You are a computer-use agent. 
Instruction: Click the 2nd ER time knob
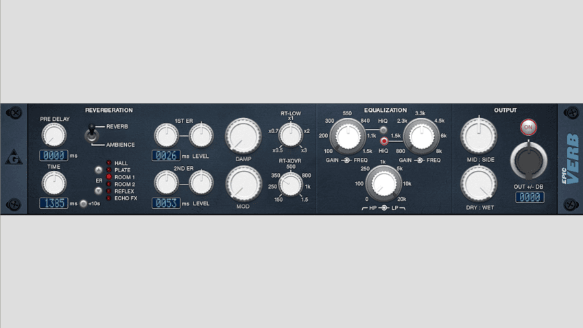pos(167,183)
